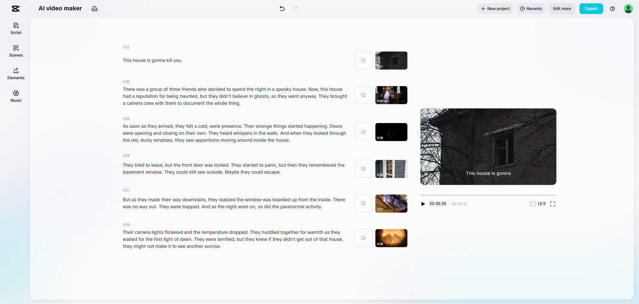
Task: Redo the last change
Action: coord(295,9)
